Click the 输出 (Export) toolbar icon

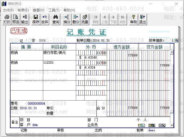tap(25, 19)
